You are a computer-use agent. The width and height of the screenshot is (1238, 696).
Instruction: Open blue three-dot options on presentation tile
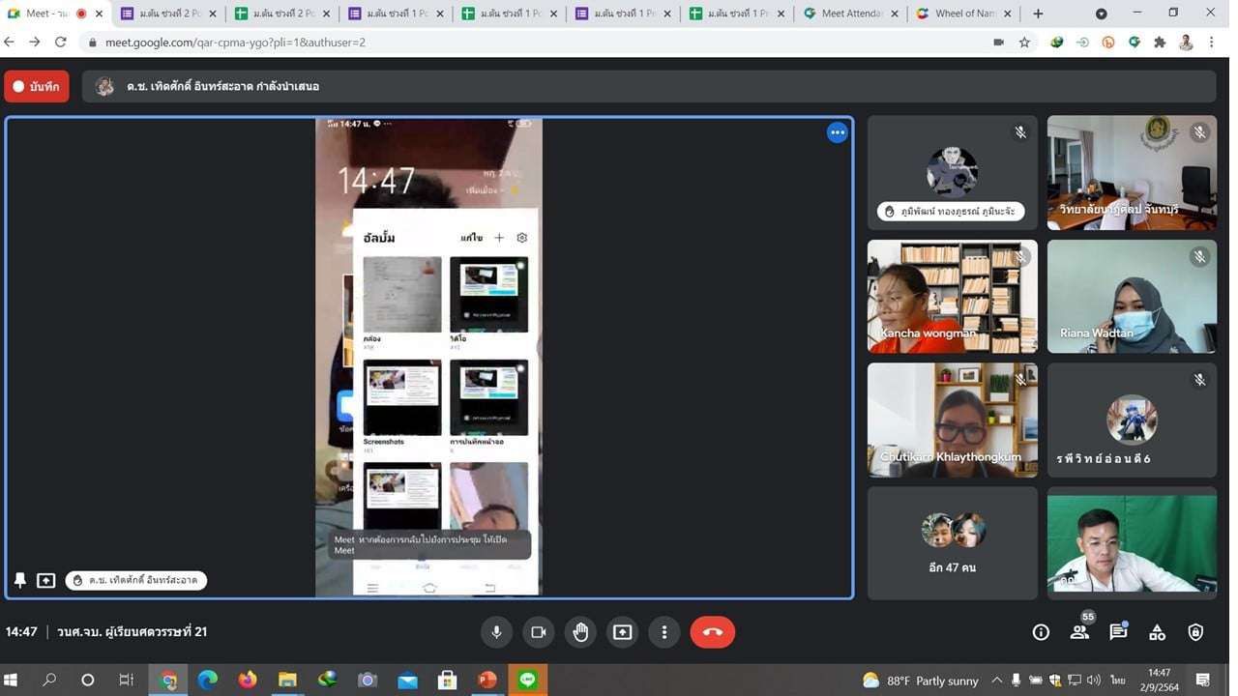coord(837,133)
